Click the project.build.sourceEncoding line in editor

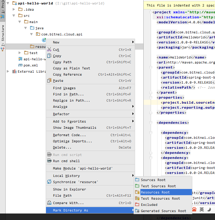pos(179,102)
